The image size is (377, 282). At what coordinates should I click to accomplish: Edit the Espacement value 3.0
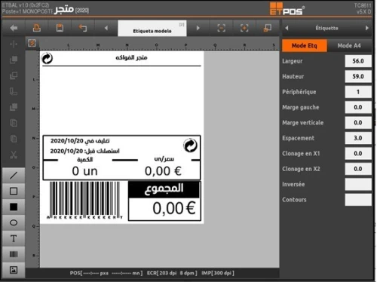(358, 138)
